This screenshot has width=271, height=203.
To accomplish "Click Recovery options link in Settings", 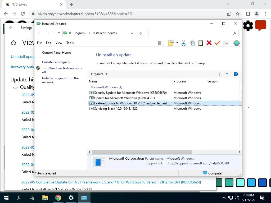I will [x=23, y=67].
